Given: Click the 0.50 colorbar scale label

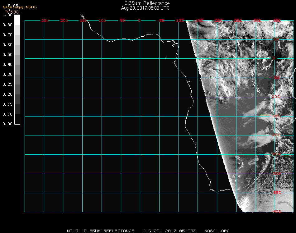Looking at the screenshot, I should coord(7,55).
